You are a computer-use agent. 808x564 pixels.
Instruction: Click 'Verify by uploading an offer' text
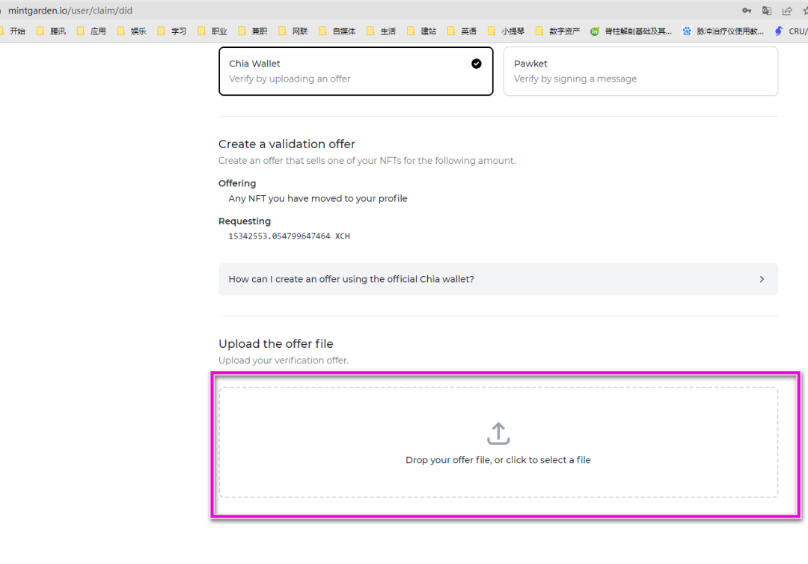click(290, 79)
